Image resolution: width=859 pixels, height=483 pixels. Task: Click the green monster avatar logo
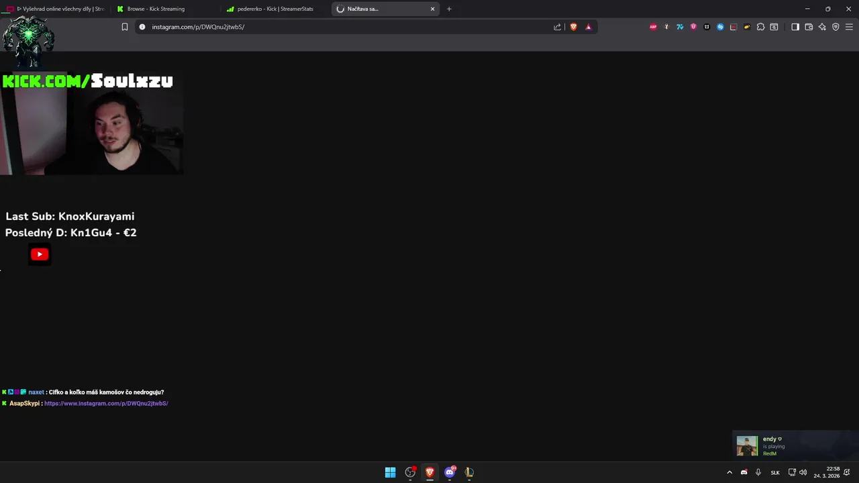pyautogui.click(x=28, y=40)
